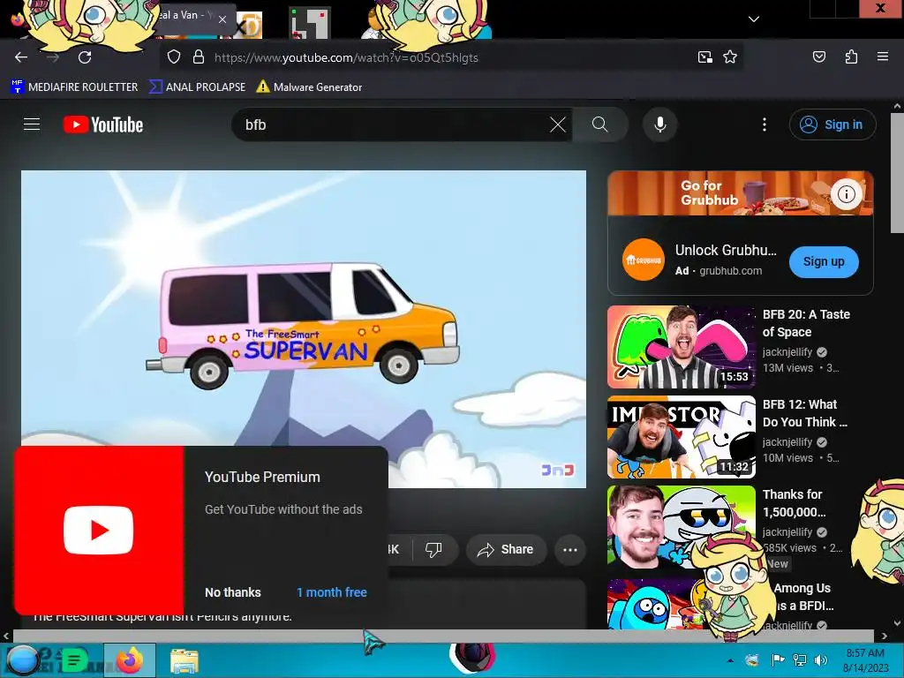This screenshot has width=904, height=678.
Task: Open YouTube settings three-dot menu
Action: pyautogui.click(x=765, y=124)
